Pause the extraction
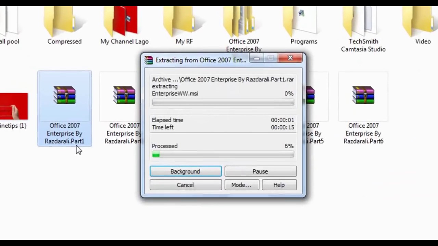438x246 pixels. pos(260,171)
